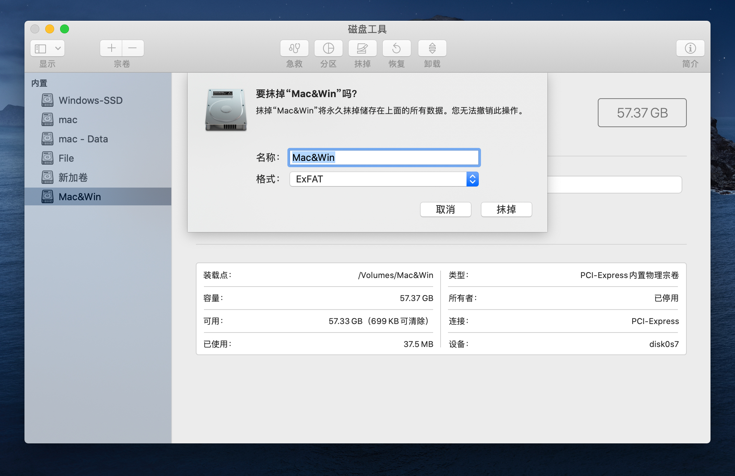This screenshot has height=476, width=735.
Task: Open the 分区 (Partition) tool
Action: (x=328, y=48)
